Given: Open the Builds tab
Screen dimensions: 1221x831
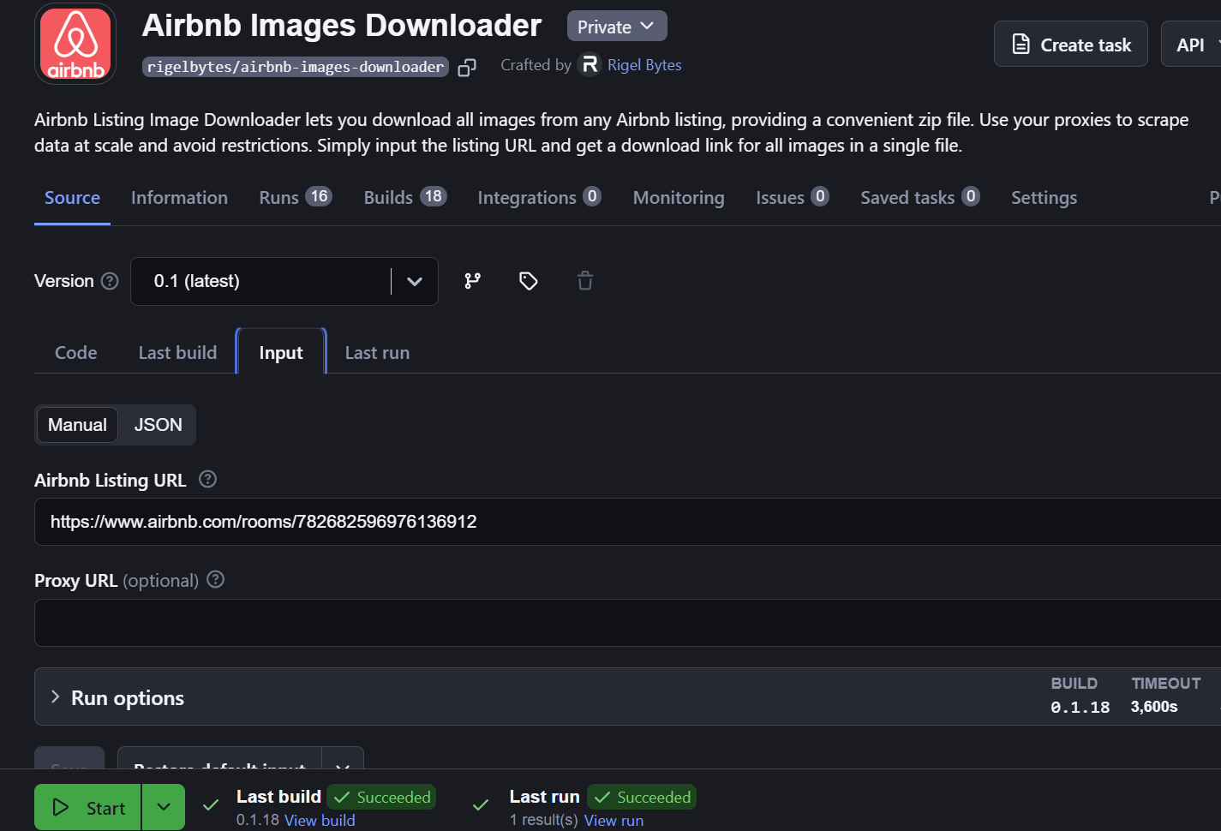Looking at the screenshot, I should [x=405, y=198].
